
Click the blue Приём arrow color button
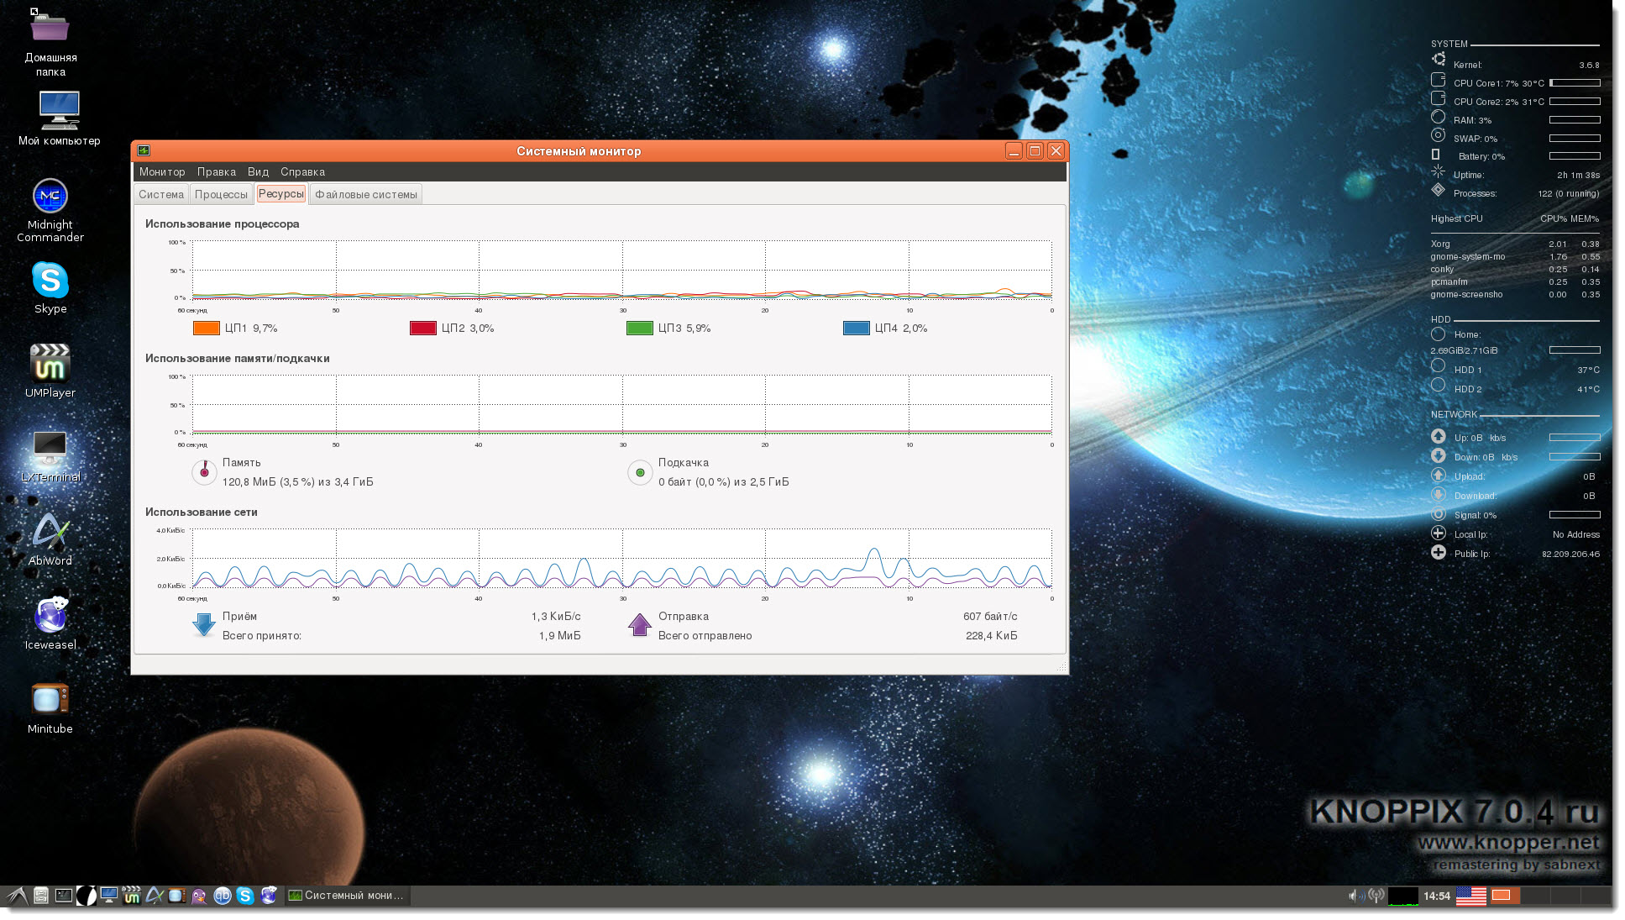click(x=204, y=624)
